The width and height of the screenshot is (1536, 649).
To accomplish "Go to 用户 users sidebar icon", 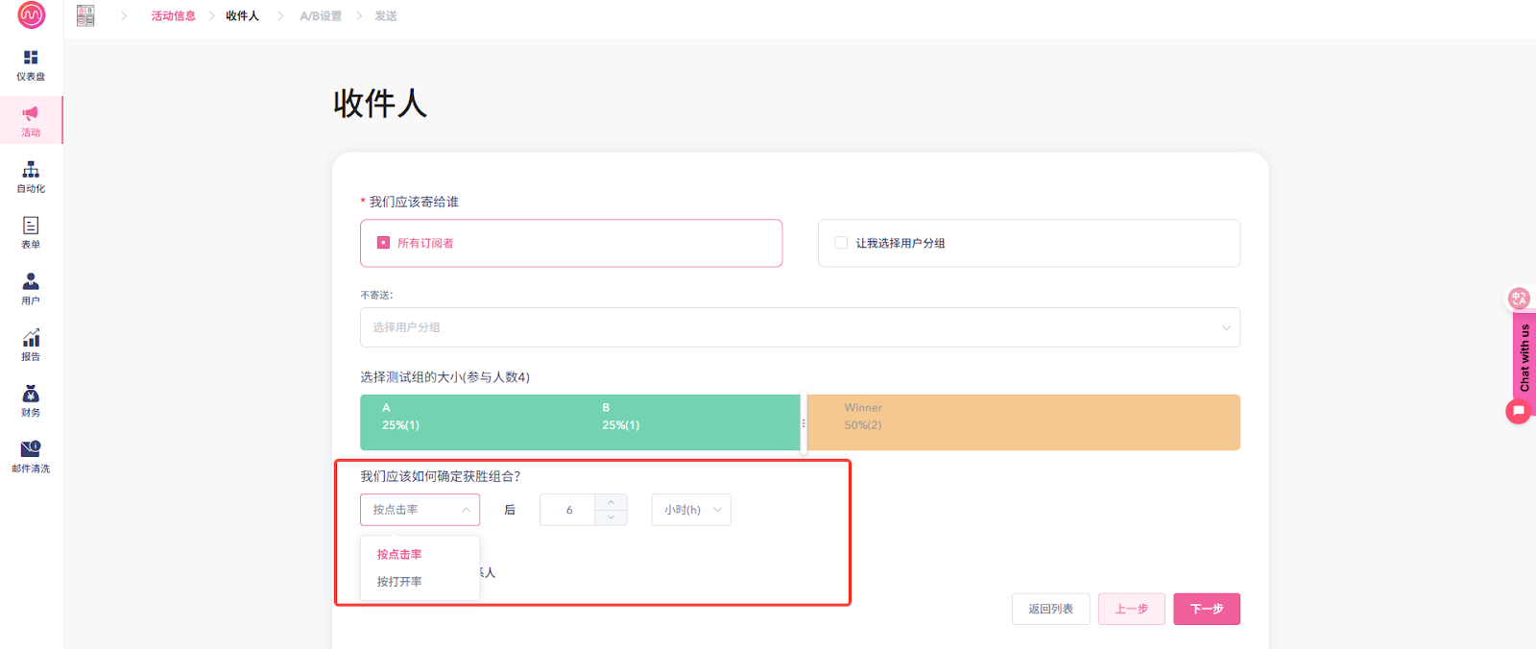I will [x=31, y=282].
